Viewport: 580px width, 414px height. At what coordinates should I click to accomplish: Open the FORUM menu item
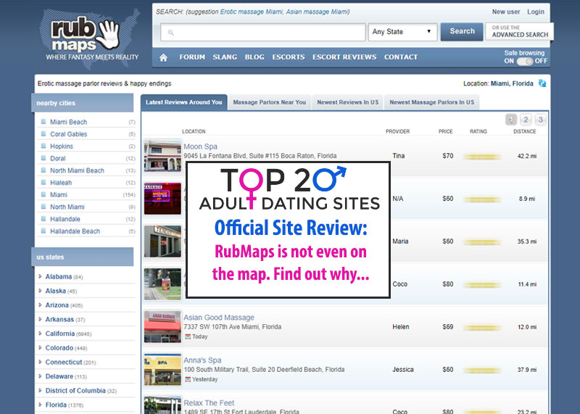[x=192, y=57]
